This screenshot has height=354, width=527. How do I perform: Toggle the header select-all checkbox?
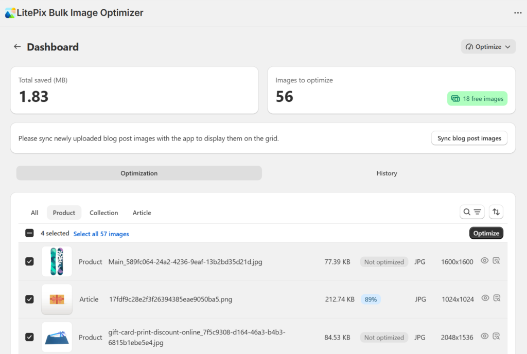point(30,234)
